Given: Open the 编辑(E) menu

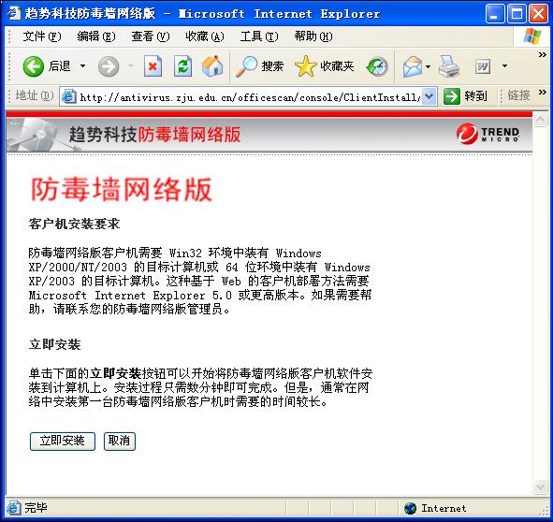Looking at the screenshot, I should (96, 36).
